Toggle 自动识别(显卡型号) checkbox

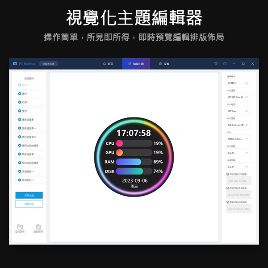228,188
